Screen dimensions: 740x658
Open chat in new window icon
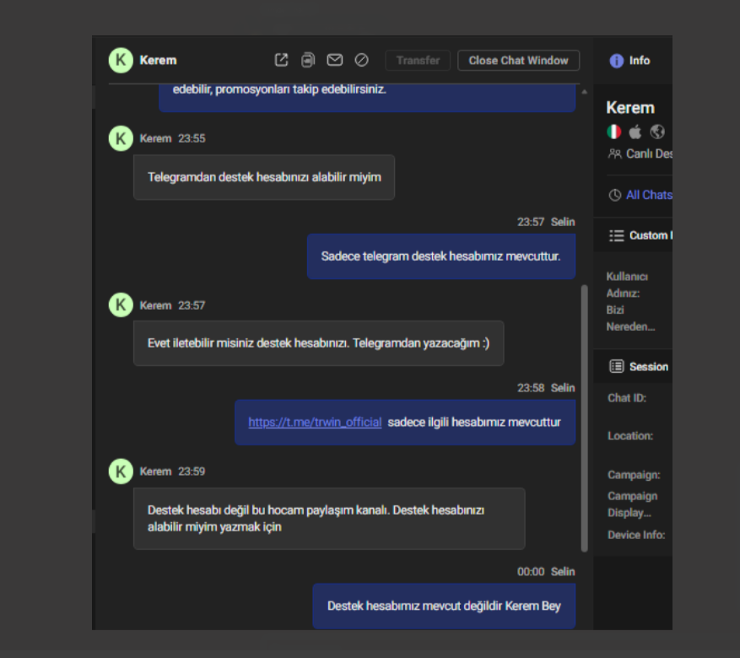point(281,60)
